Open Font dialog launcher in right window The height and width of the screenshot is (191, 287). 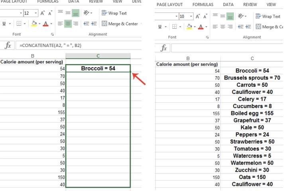(207, 37)
